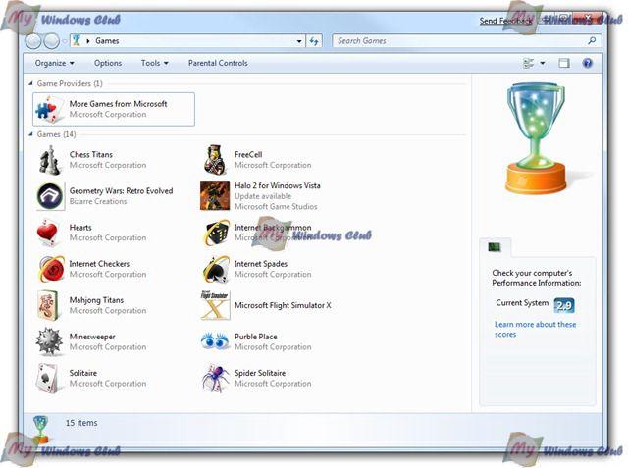Open the view options dropdown arrow
The image size is (628, 468).
543,63
